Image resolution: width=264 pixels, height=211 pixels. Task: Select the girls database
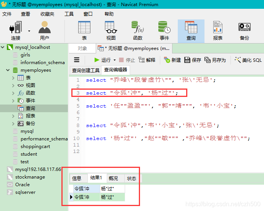25,55
